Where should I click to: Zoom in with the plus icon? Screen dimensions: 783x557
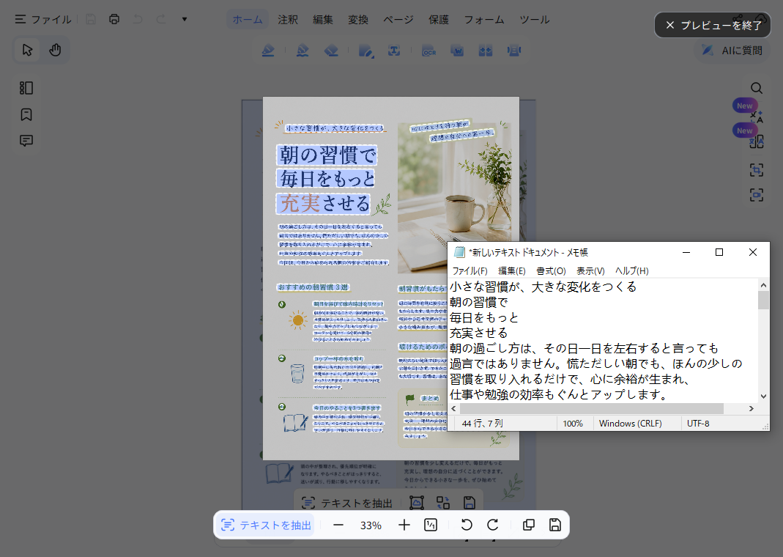[x=404, y=525]
